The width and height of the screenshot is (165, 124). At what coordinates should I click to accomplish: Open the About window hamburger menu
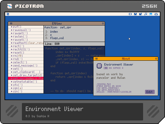pos(96,58)
